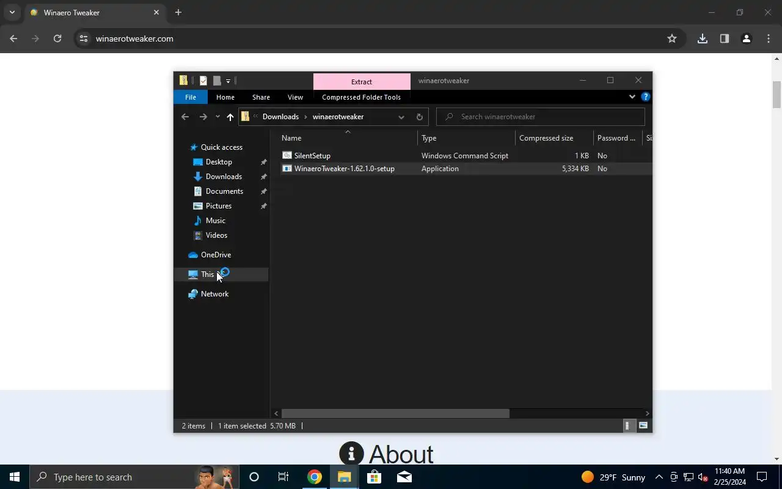Open Compressed Folder Tools tab
The width and height of the screenshot is (782, 489).
(361, 97)
